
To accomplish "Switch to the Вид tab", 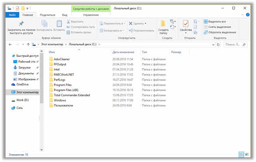I will (65, 15).
